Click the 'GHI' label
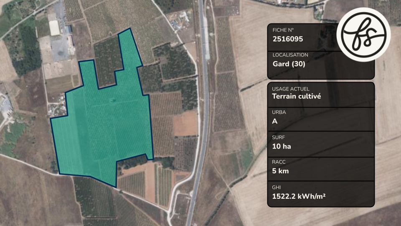The width and height of the screenshot is (401, 226). [x=276, y=187]
